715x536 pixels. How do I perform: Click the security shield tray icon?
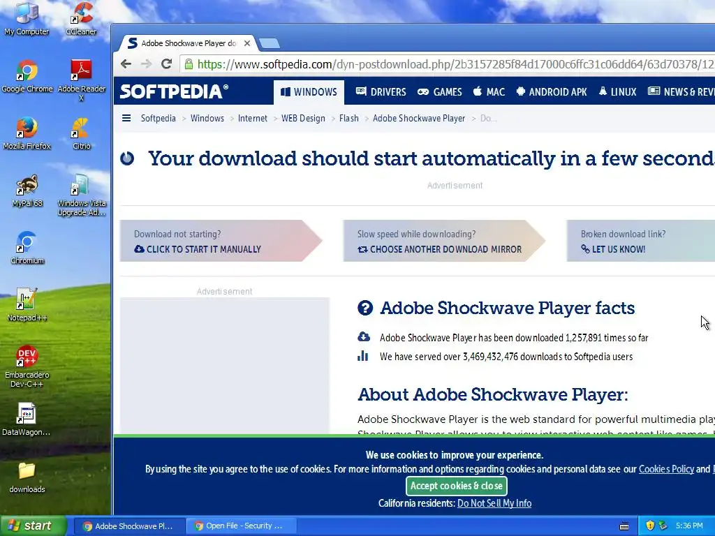650,526
